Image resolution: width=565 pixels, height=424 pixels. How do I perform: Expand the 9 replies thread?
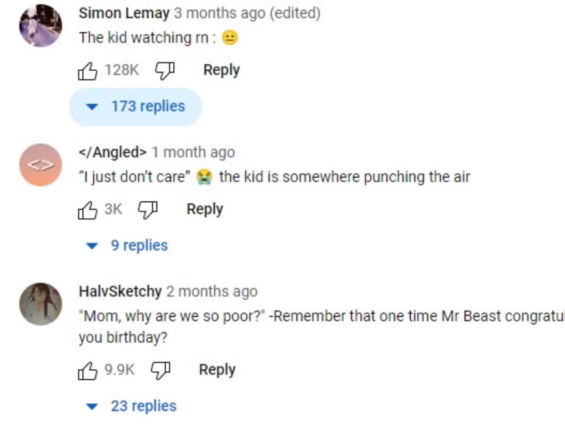point(127,245)
